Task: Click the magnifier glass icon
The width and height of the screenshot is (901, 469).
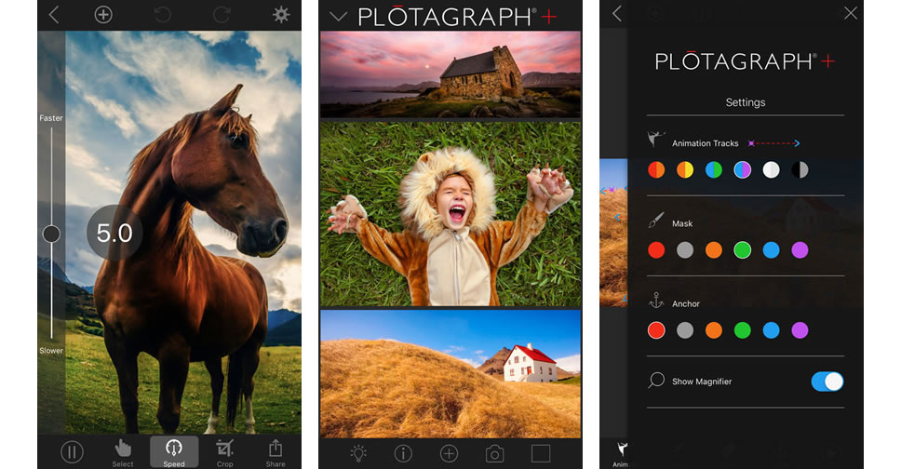Action: pyautogui.click(x=655, y=381)
